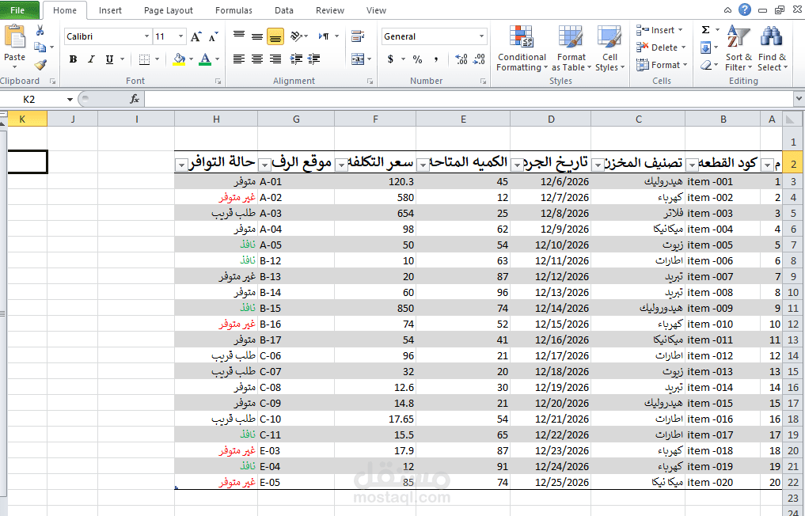Apply Percent Style format

(x=418, y=59)
